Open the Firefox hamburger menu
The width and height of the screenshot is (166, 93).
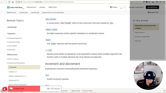[164, 2]
